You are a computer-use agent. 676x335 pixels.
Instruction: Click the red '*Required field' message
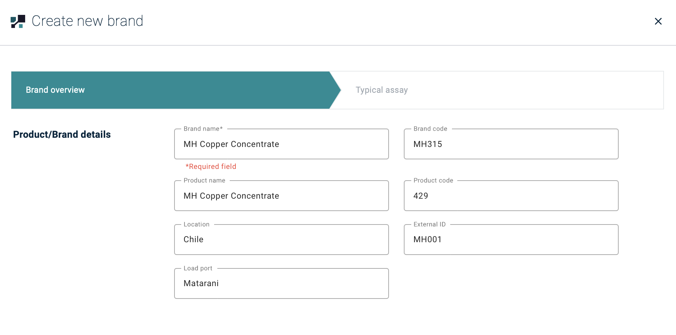tap(211, 166)
